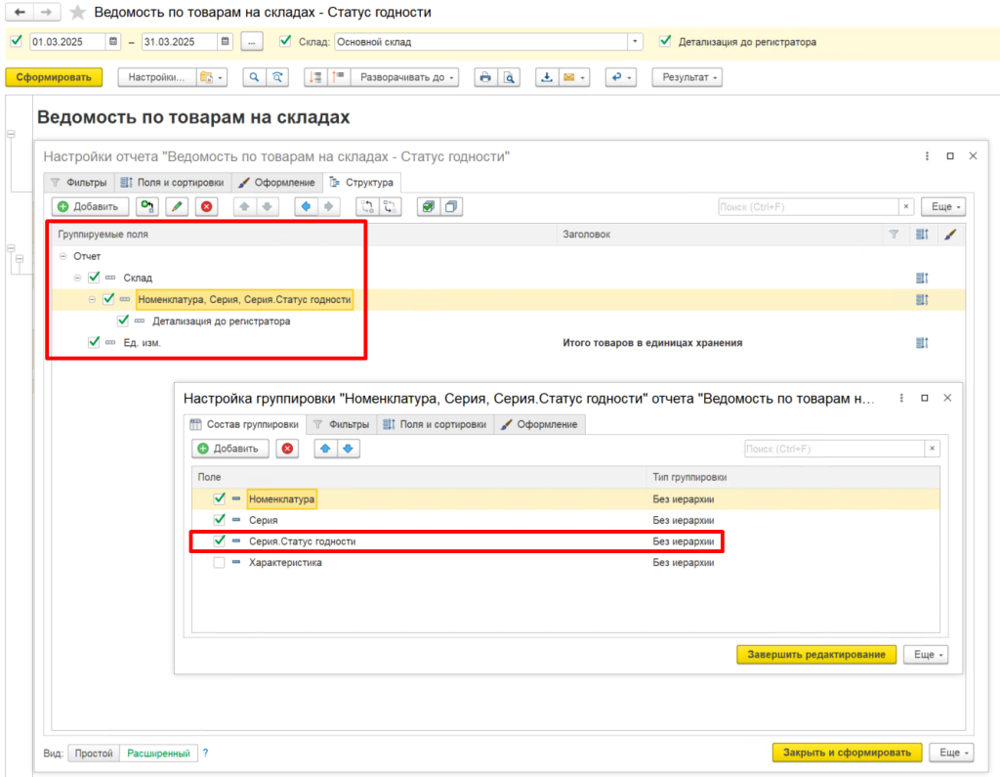Click the magnifier find icon in report toolbar

pos(254,77)
